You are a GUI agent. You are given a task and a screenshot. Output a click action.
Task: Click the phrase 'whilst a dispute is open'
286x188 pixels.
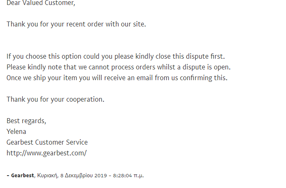194,67
